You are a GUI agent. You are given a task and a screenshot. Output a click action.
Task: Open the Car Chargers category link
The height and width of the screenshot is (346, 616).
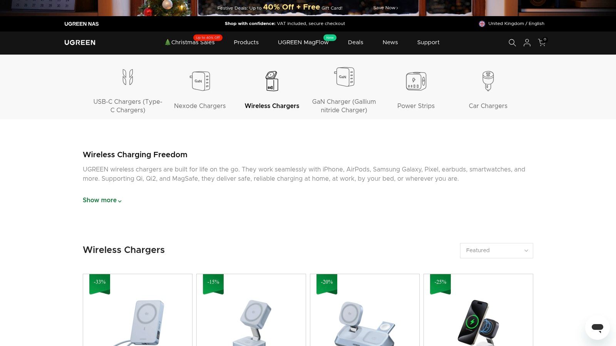pos(488,106)
